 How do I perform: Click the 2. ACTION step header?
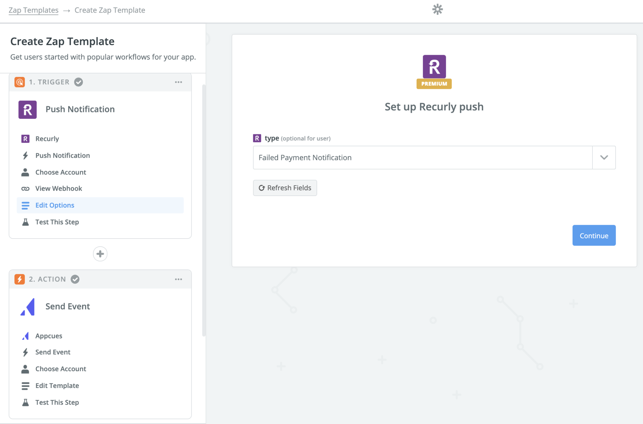[x=100, y=279]
